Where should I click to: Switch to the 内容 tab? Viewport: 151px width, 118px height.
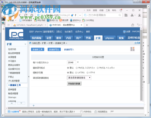[69, 38]
